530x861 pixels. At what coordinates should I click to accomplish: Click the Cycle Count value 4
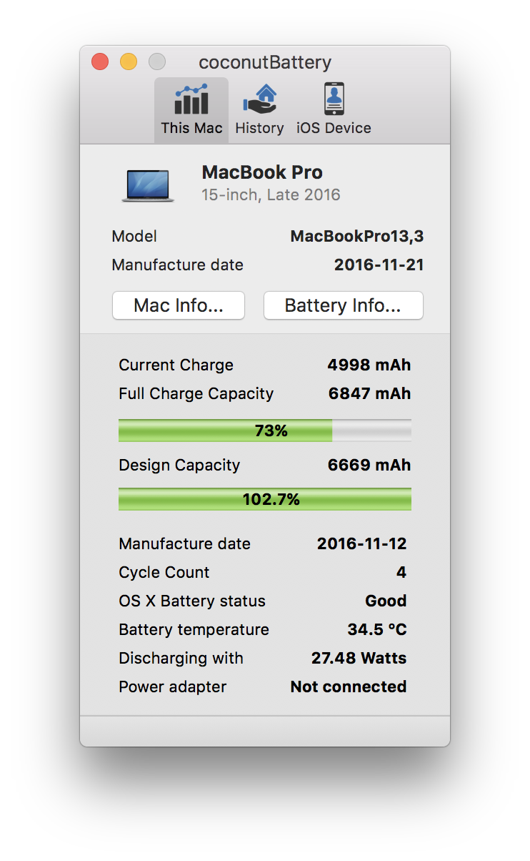click(x=401, y=572)
